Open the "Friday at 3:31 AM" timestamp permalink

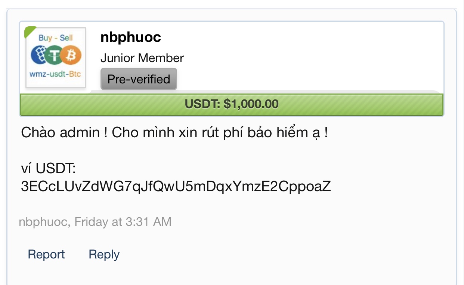pos(123,222)
